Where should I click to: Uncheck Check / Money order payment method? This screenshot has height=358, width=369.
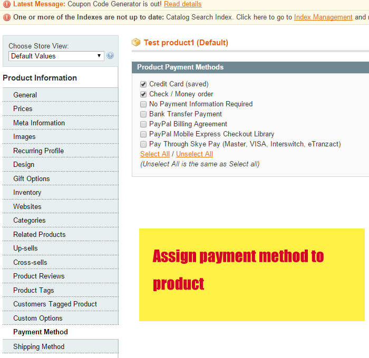click(x=143, y=94)
